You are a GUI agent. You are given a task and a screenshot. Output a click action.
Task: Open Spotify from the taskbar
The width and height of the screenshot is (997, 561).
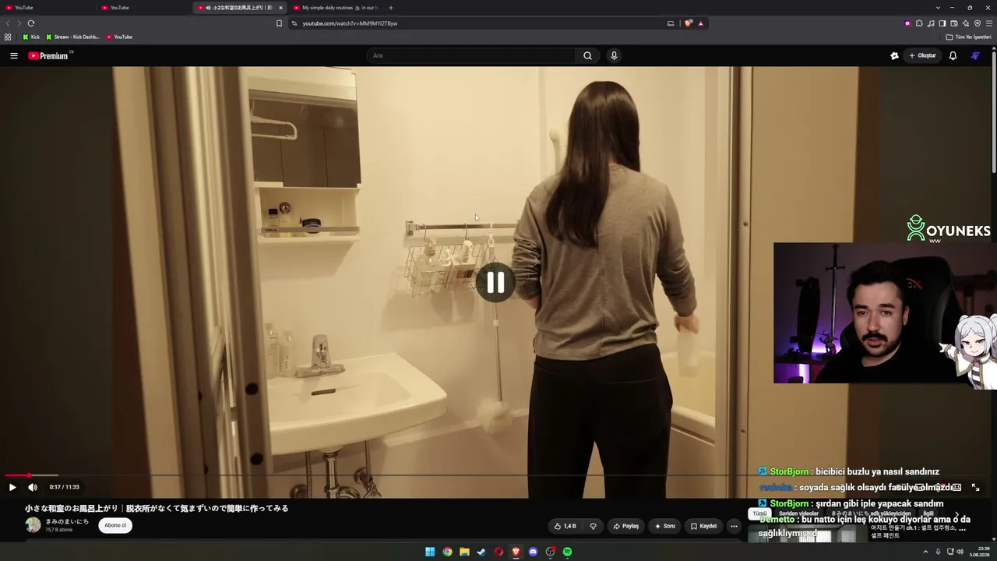point(567,552)
